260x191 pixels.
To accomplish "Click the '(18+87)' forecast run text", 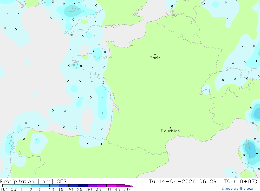I will coord(246,181).
